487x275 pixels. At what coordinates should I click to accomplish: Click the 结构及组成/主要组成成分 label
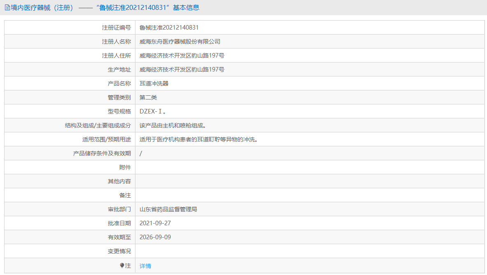pyautogui.click(x=98, y=125)
